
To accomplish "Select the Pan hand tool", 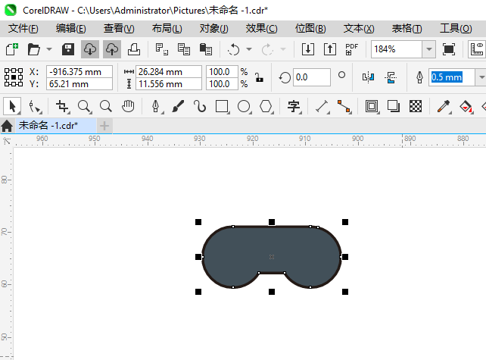I will [128, 106].
